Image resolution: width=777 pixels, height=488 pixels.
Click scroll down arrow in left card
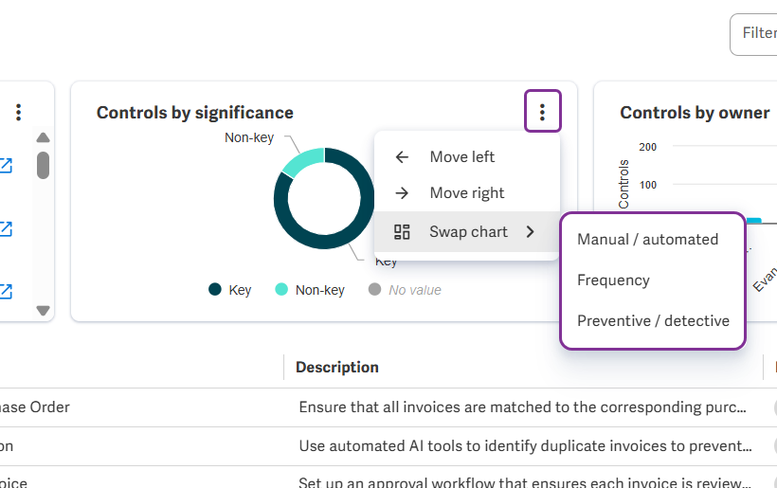pyautogui.click(x=43, y=311)
